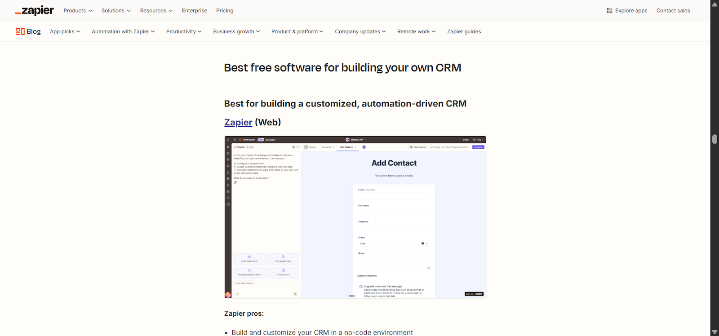Expand the Remote work menu
Image resolution: width=719 pixels, height=336 pixels.
(416, 31)
